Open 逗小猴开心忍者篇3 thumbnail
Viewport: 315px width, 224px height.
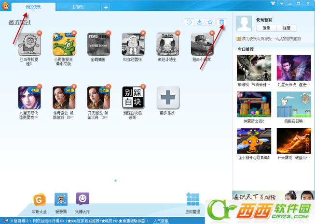254,141
